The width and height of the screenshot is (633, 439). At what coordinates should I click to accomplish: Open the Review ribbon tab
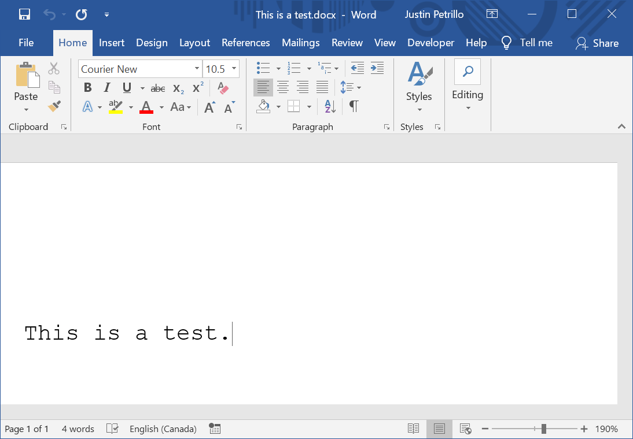(x=347, y=42)
